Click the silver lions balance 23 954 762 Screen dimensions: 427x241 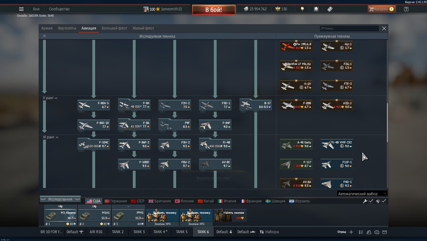tap(255, 9)
